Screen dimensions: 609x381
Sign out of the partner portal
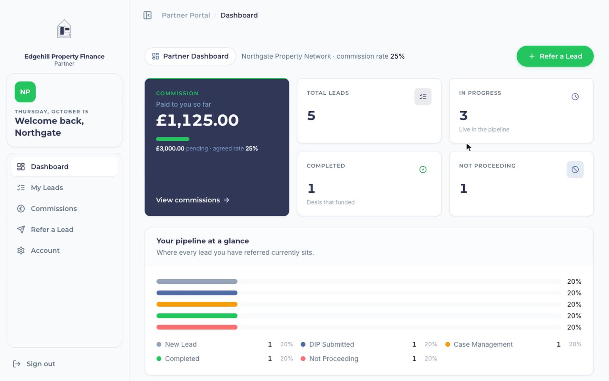(x=34, y=364)
